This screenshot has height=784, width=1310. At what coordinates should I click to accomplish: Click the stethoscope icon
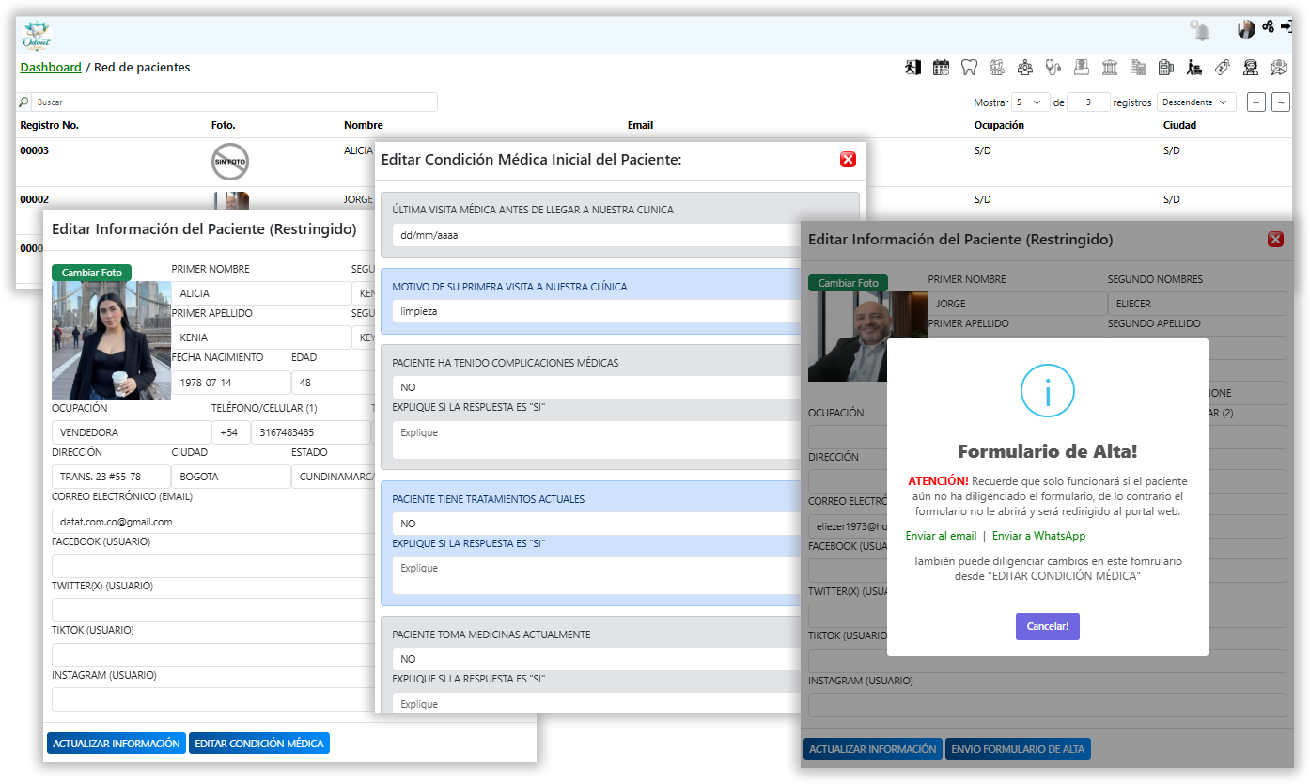pyautogui.click(x=1053, y=68)
